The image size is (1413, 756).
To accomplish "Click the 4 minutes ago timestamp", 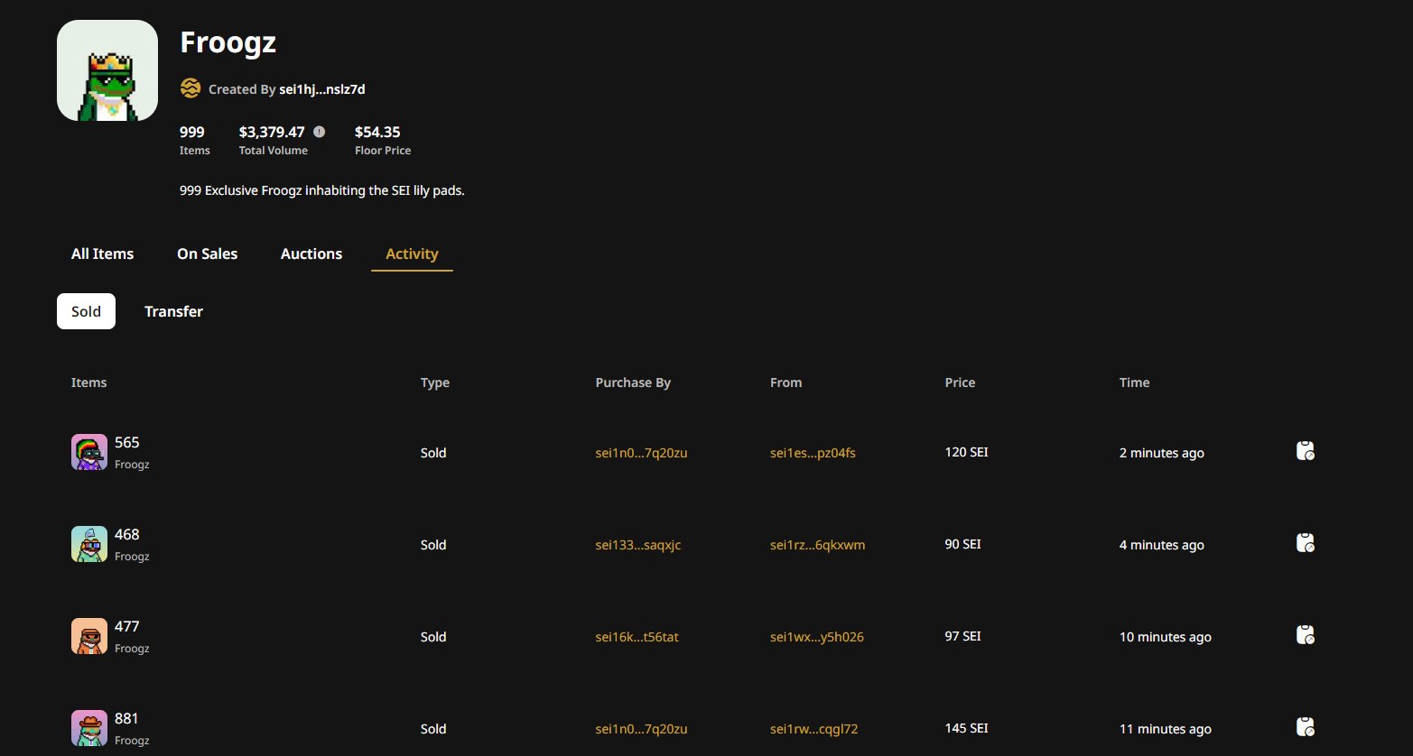I will 1161,545.
